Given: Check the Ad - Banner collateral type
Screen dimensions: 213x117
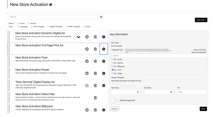Looking at the screenshot, I should click(113, 63).
